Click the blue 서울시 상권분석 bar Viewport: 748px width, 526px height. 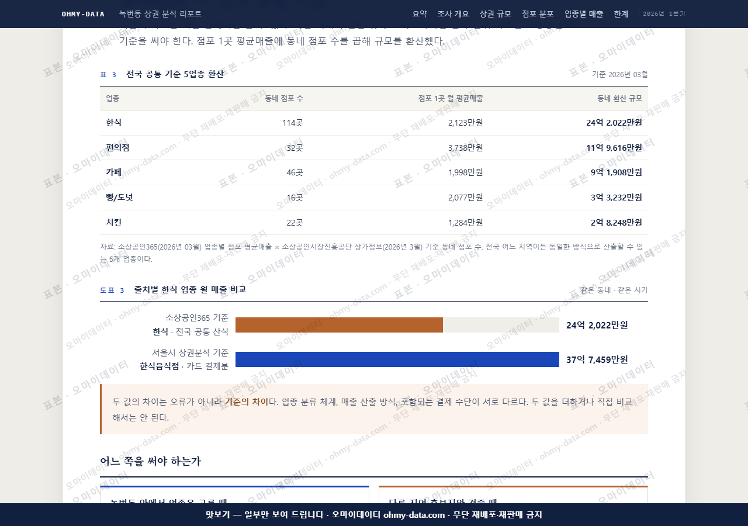tap(397, 359)
